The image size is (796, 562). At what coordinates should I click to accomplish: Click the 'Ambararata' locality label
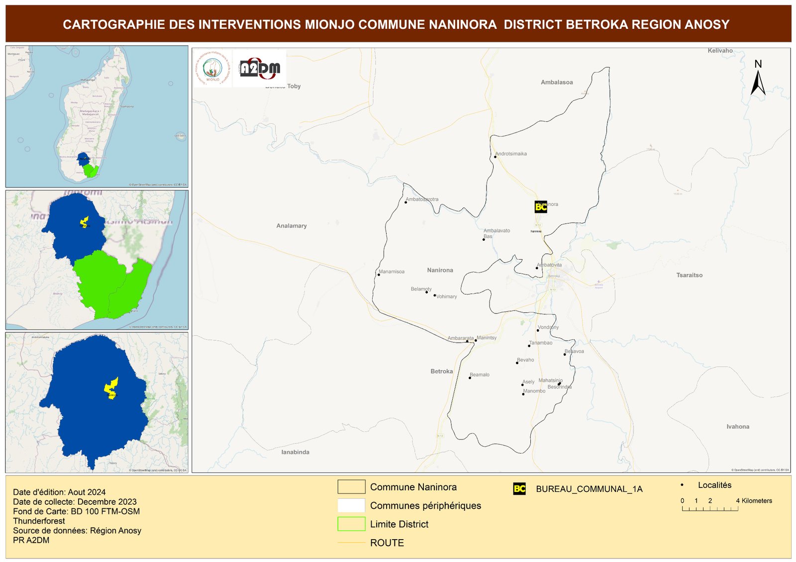pyautogui.click(x=461, y=339)
